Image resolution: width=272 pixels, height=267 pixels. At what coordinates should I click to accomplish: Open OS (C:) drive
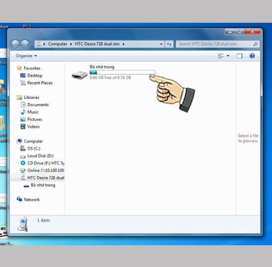(x=34, y=148)
